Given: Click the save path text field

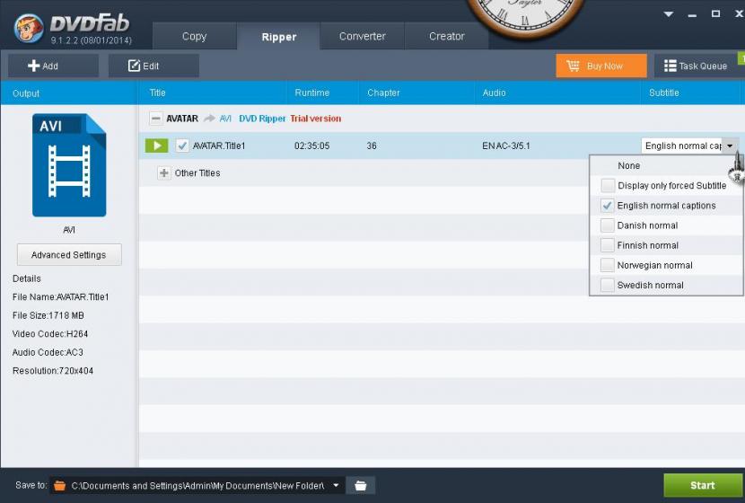Looking at the screenshot, I should (198, 485).
